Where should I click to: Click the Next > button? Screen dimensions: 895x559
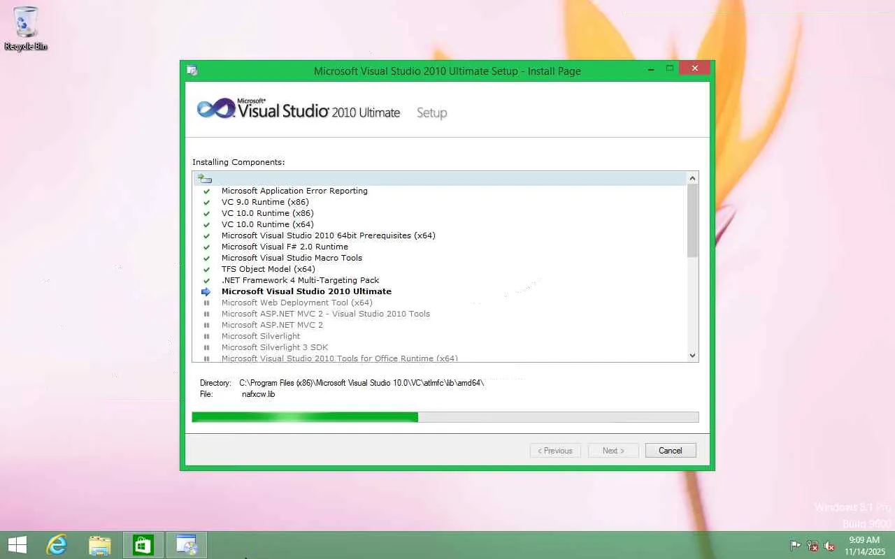(613, 451)
